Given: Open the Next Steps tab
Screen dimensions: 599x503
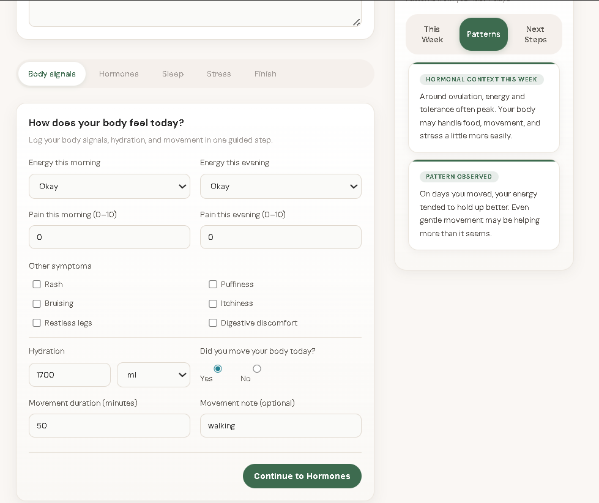Looking at the screenshot, I should pyautogui.click(x=535, y=34).
